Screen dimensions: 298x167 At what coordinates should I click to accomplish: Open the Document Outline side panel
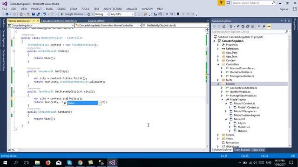point(3,60)
